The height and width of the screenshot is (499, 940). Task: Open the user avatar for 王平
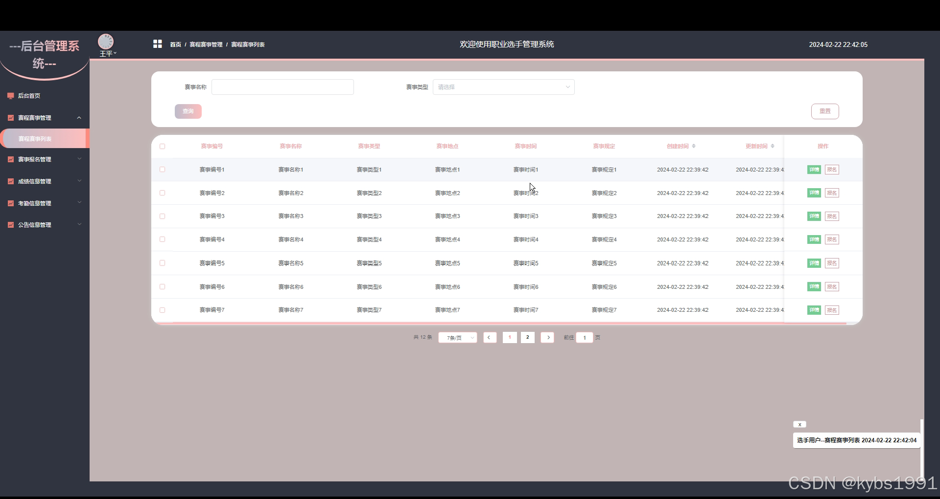pyautogui.click(x=106, y=42)
